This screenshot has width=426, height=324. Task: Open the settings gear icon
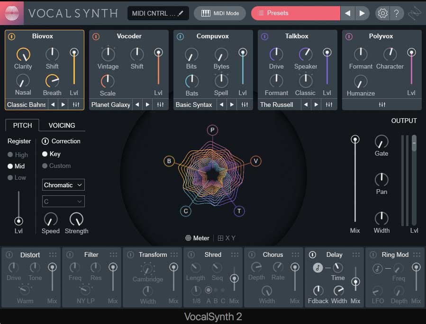click(382, 13)
